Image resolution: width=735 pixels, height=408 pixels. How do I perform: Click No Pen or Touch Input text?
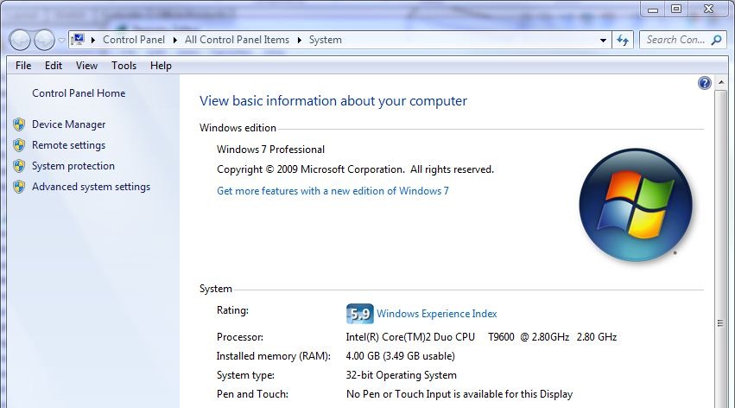click(x=459, y=394)
